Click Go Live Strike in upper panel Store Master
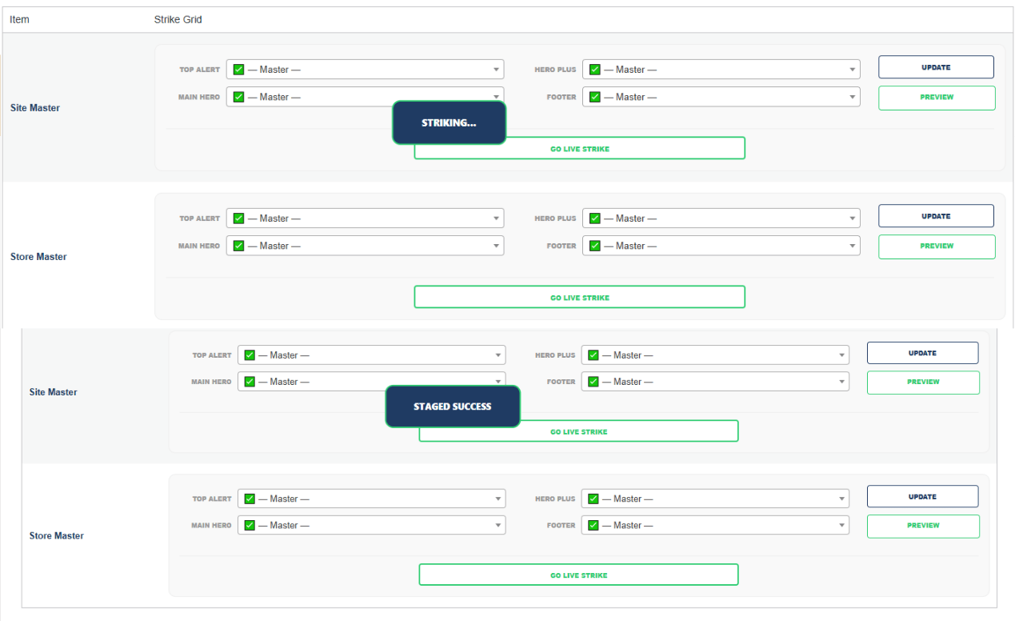Viewport: 1015px width, 621px height. [x=579, y=298]
